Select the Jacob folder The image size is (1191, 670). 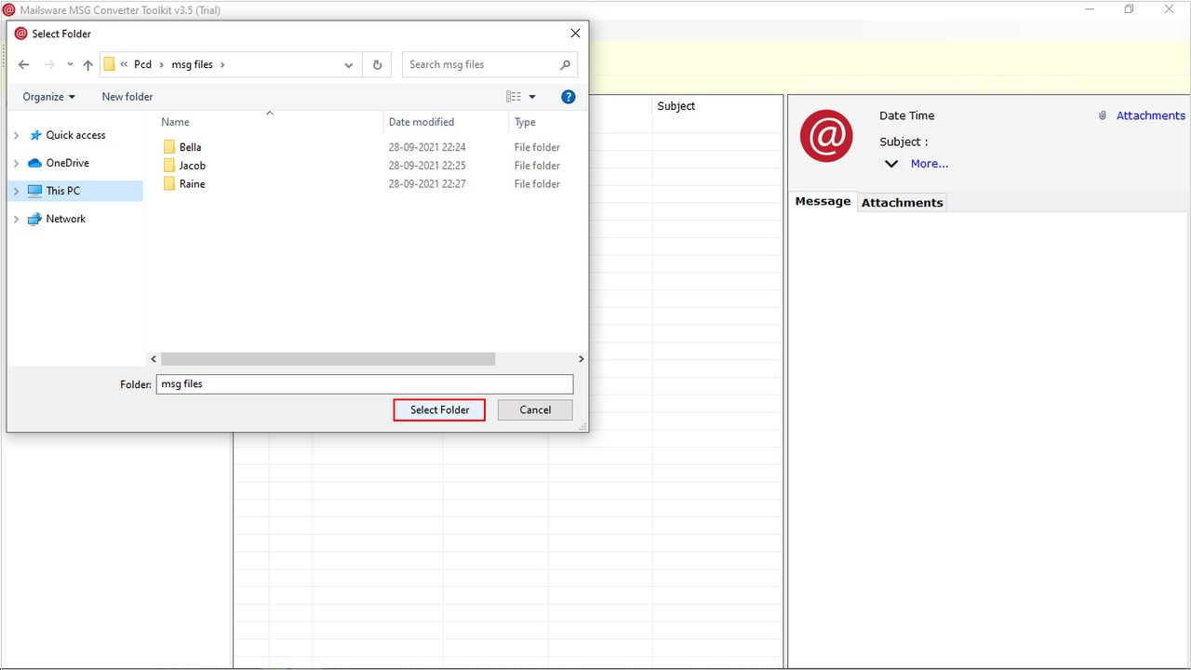193,166
